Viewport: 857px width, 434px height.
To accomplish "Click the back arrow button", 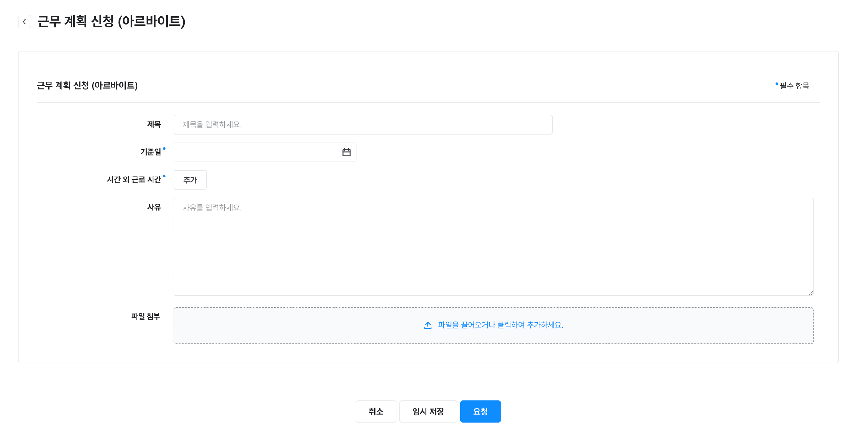I will (x=24, y=22).
